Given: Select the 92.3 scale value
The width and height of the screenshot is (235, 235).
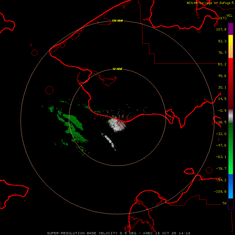Looking at the screenshot, I should [x=222, y=41].
